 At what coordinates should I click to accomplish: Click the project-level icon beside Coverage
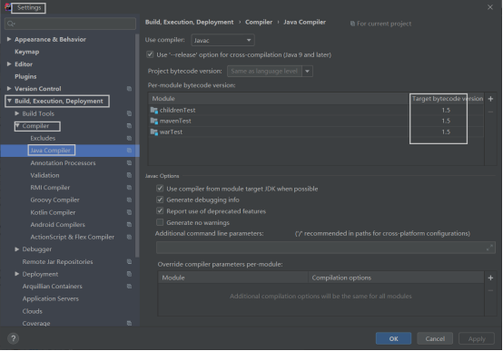pyautogui.click(x=129, y=323)
